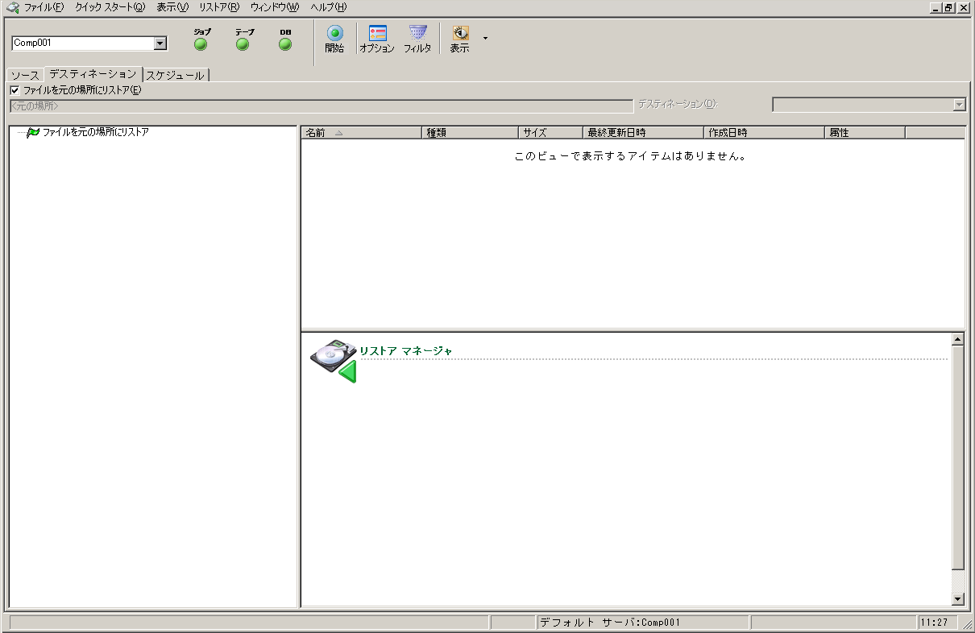Image resolution: width=975 pixels, height=633 pixels.
Task: Click the テープ status indicator light
Action: 243,44
